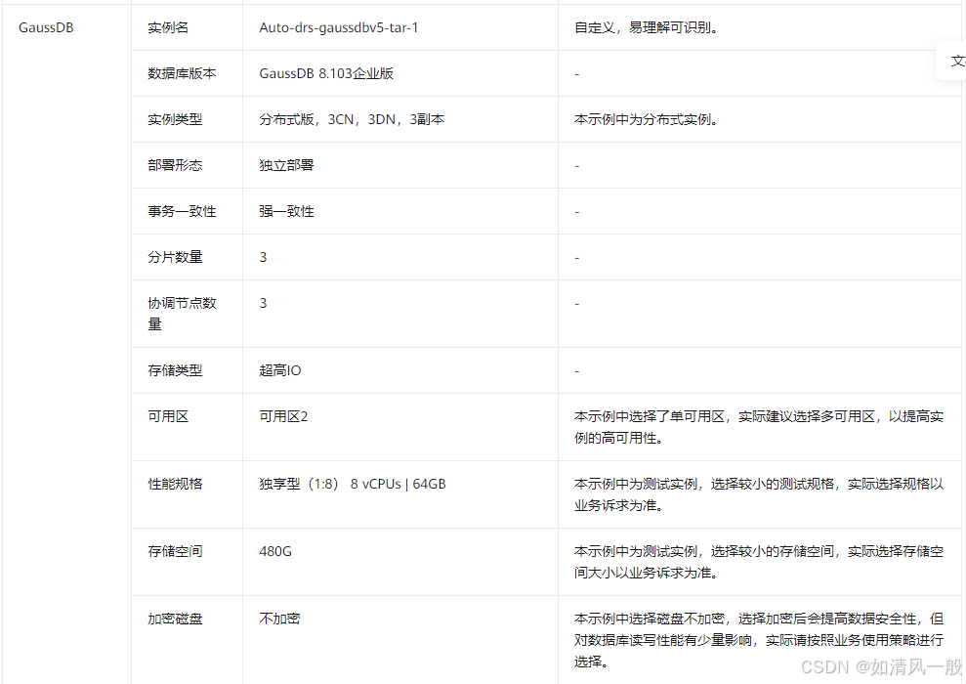Screen dimensions: 966x684
Task: Select the value 3 in 分片数量 row
Action: coord(263,257)
